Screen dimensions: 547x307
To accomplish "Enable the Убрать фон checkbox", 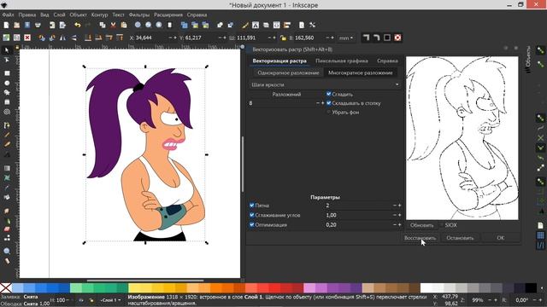I will pos(328,112).
